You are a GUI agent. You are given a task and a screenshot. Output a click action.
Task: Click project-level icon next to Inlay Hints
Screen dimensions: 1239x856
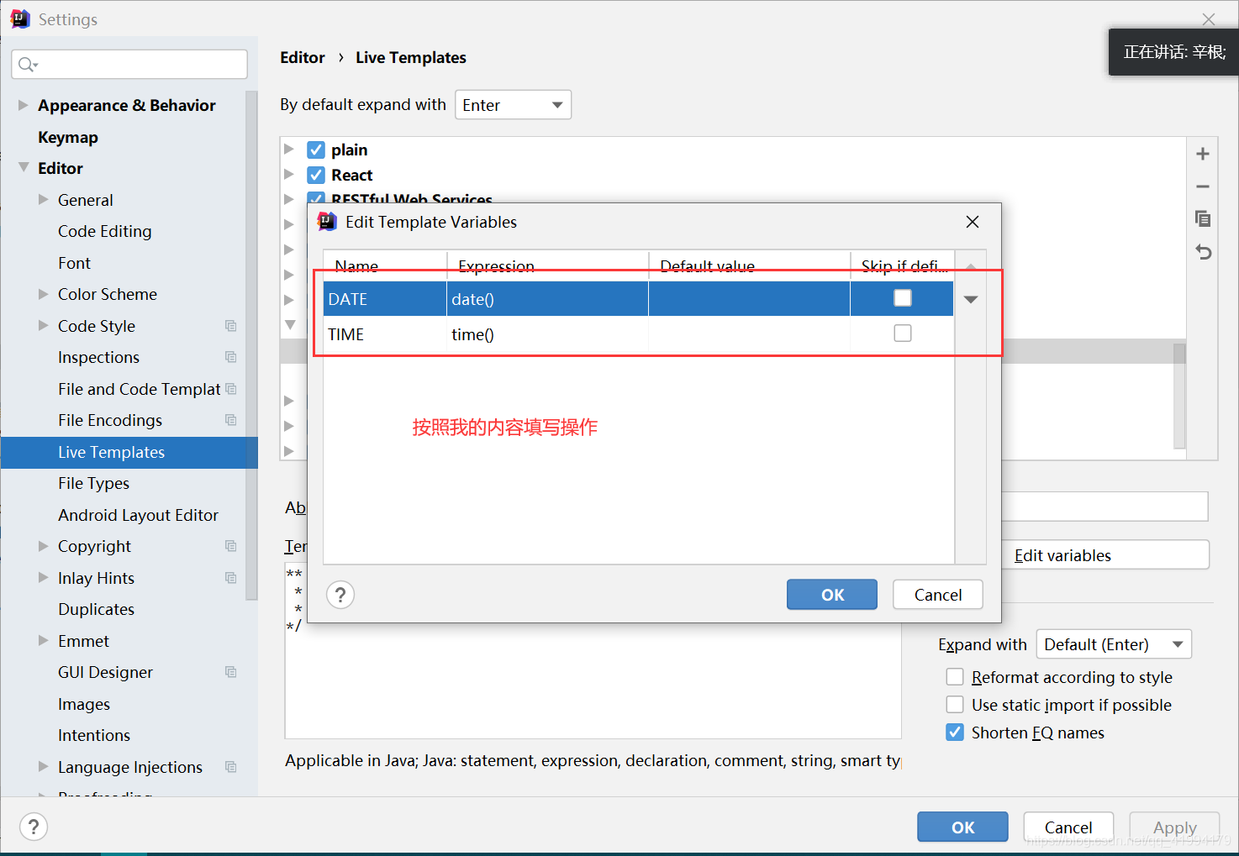click(230, 578)
